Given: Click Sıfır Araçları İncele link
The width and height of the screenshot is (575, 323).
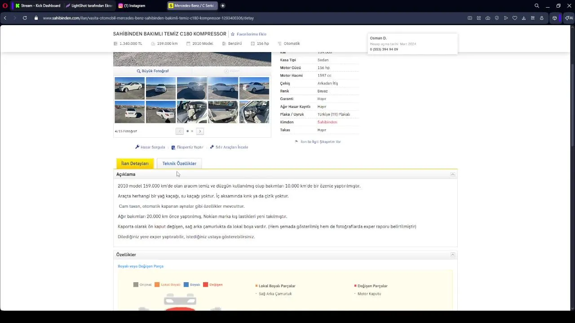Looking at the screenshot, I should [x=232, y=147].
